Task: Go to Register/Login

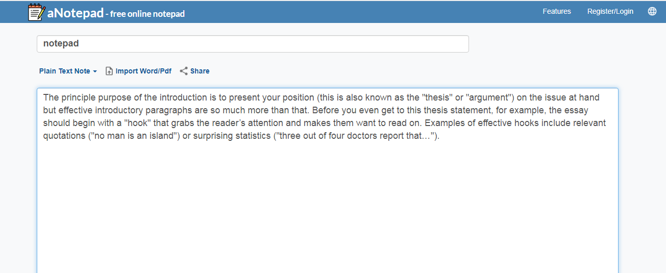Action: click(610, 11)
